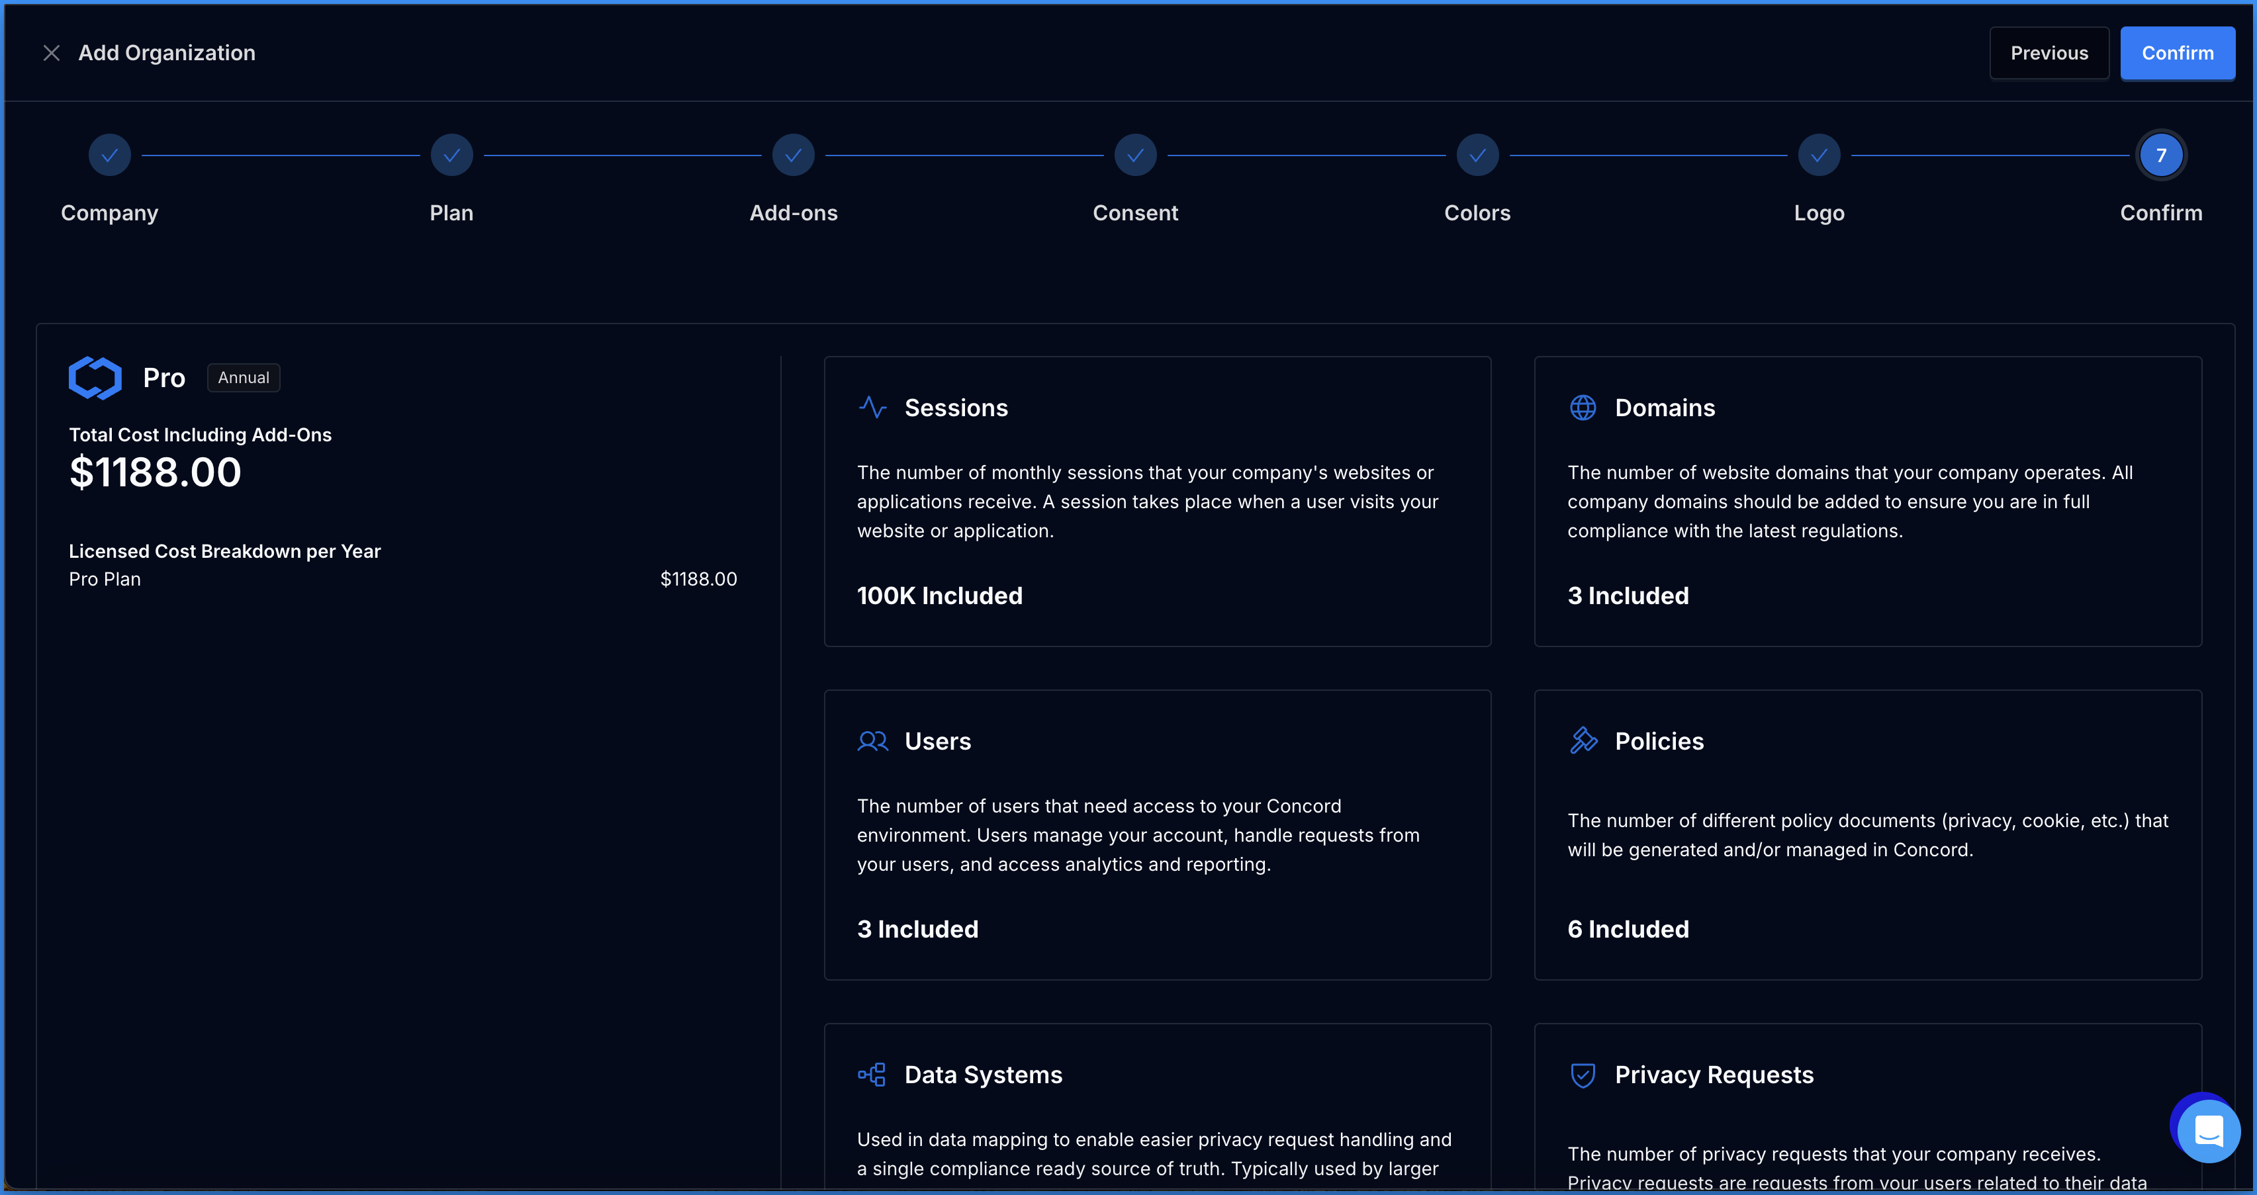Click the 'Add Organization' title
Screen dimensions: 2257x1195
167,54
